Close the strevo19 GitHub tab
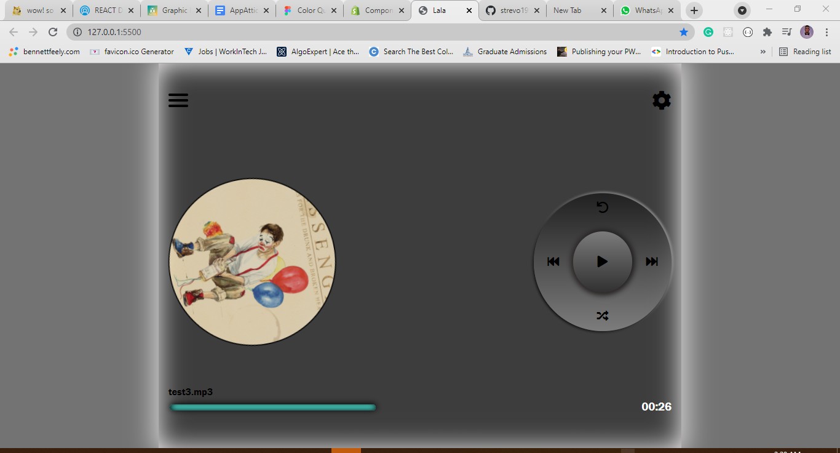The height and width of the screenshot is (453, 840). pos(536,10)
